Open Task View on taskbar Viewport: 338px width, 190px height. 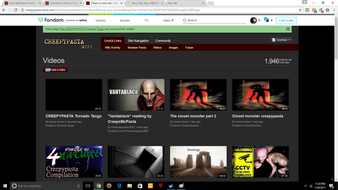[x=88, y=186]
